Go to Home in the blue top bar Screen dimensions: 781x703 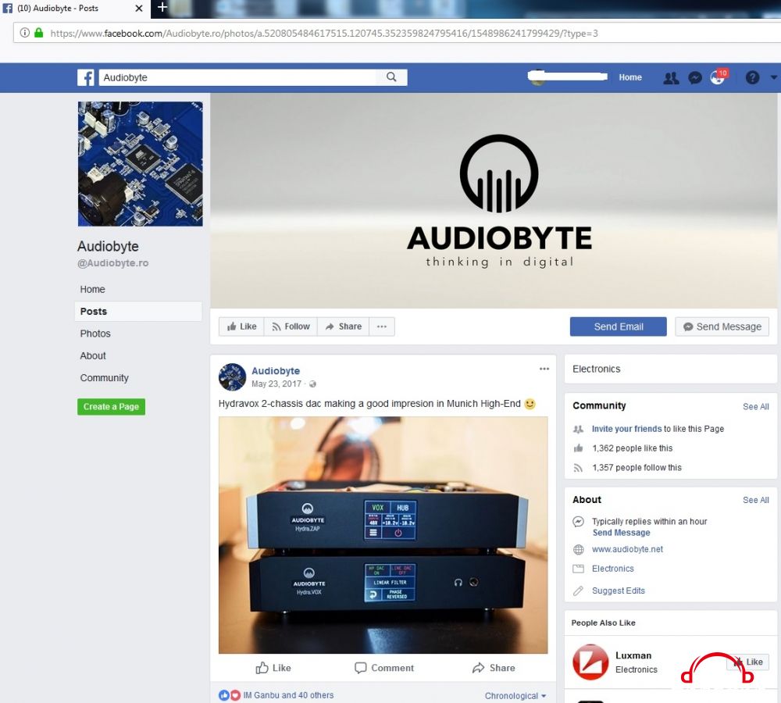(630, 77)
